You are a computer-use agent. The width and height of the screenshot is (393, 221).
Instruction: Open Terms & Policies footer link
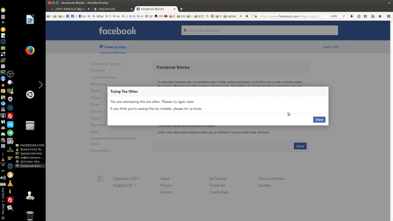coord(271,179)
